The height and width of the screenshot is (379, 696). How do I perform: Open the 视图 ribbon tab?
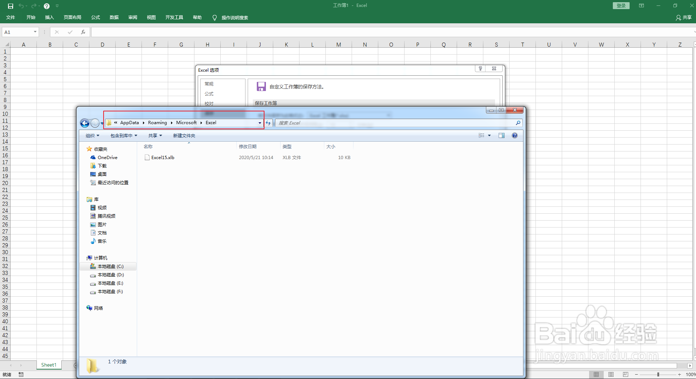[x=151, y=17]
